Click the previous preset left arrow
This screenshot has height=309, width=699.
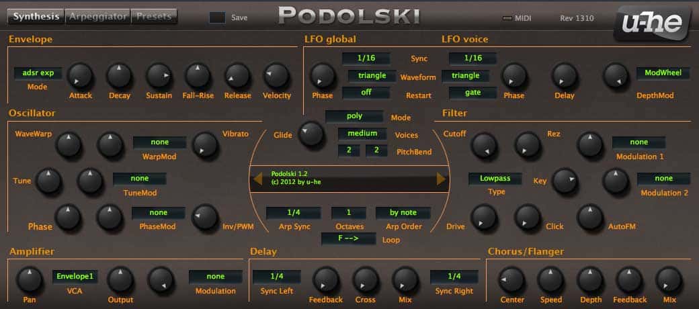[x=257, y=178]
